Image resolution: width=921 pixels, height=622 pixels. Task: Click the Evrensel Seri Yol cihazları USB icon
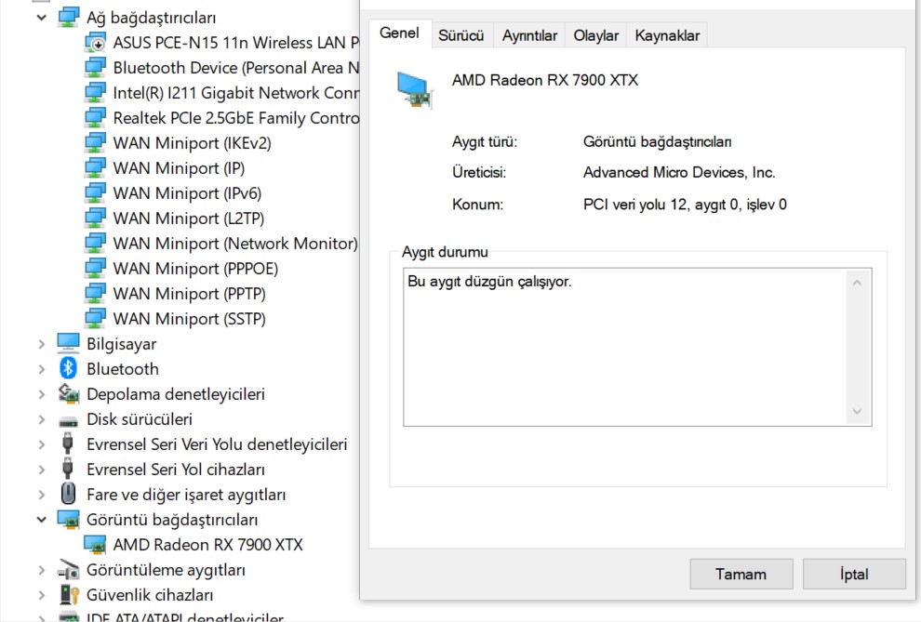68,470
